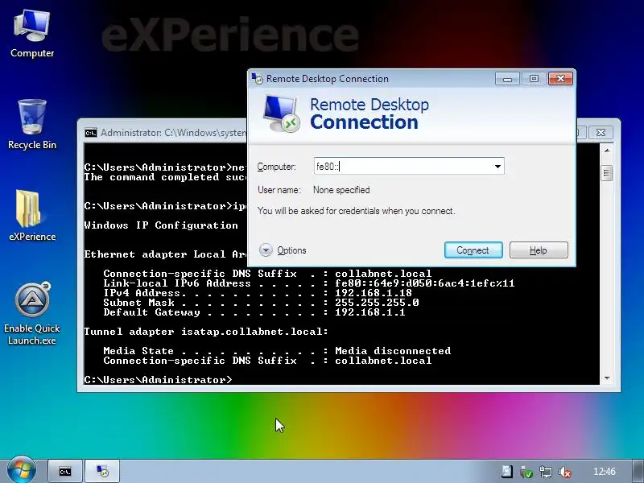Click the Subnet Mask 255.255.255.0 value
Viewport: 644px width, 483px height.
click(377, 303)
